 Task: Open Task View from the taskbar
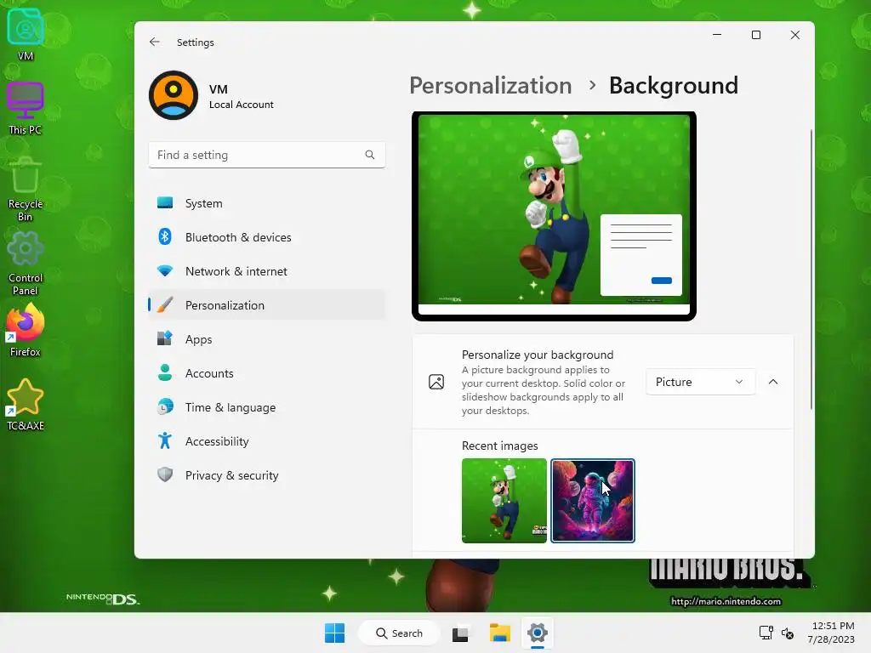(460, 633)
